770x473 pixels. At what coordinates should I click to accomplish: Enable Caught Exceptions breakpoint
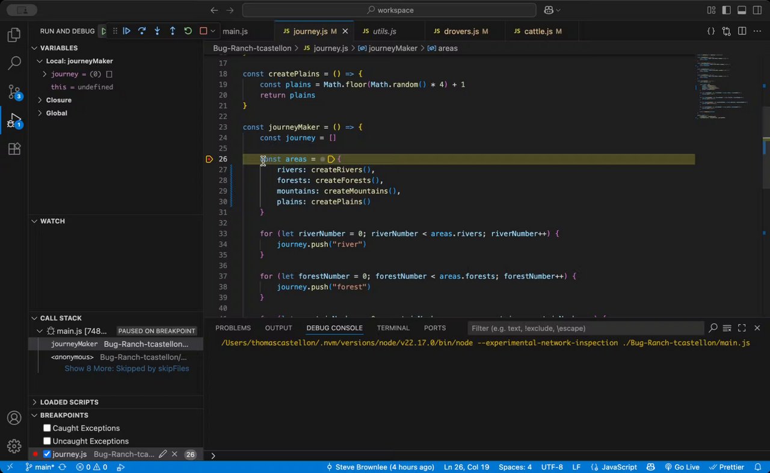pyautogui.click(x=47, y=428)
